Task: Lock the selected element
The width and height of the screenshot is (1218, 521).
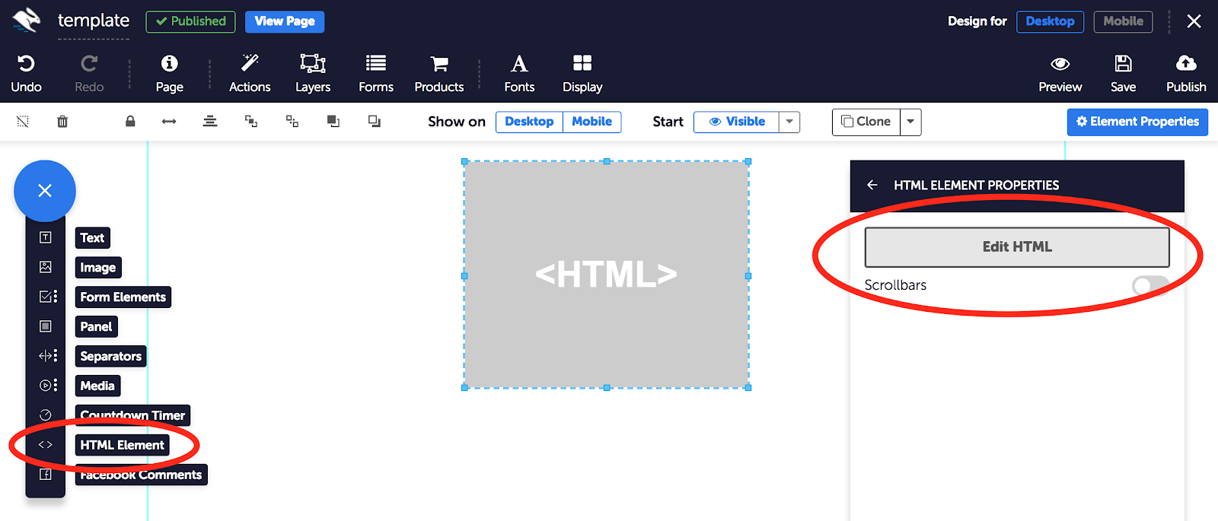Action: click(130, 121)
